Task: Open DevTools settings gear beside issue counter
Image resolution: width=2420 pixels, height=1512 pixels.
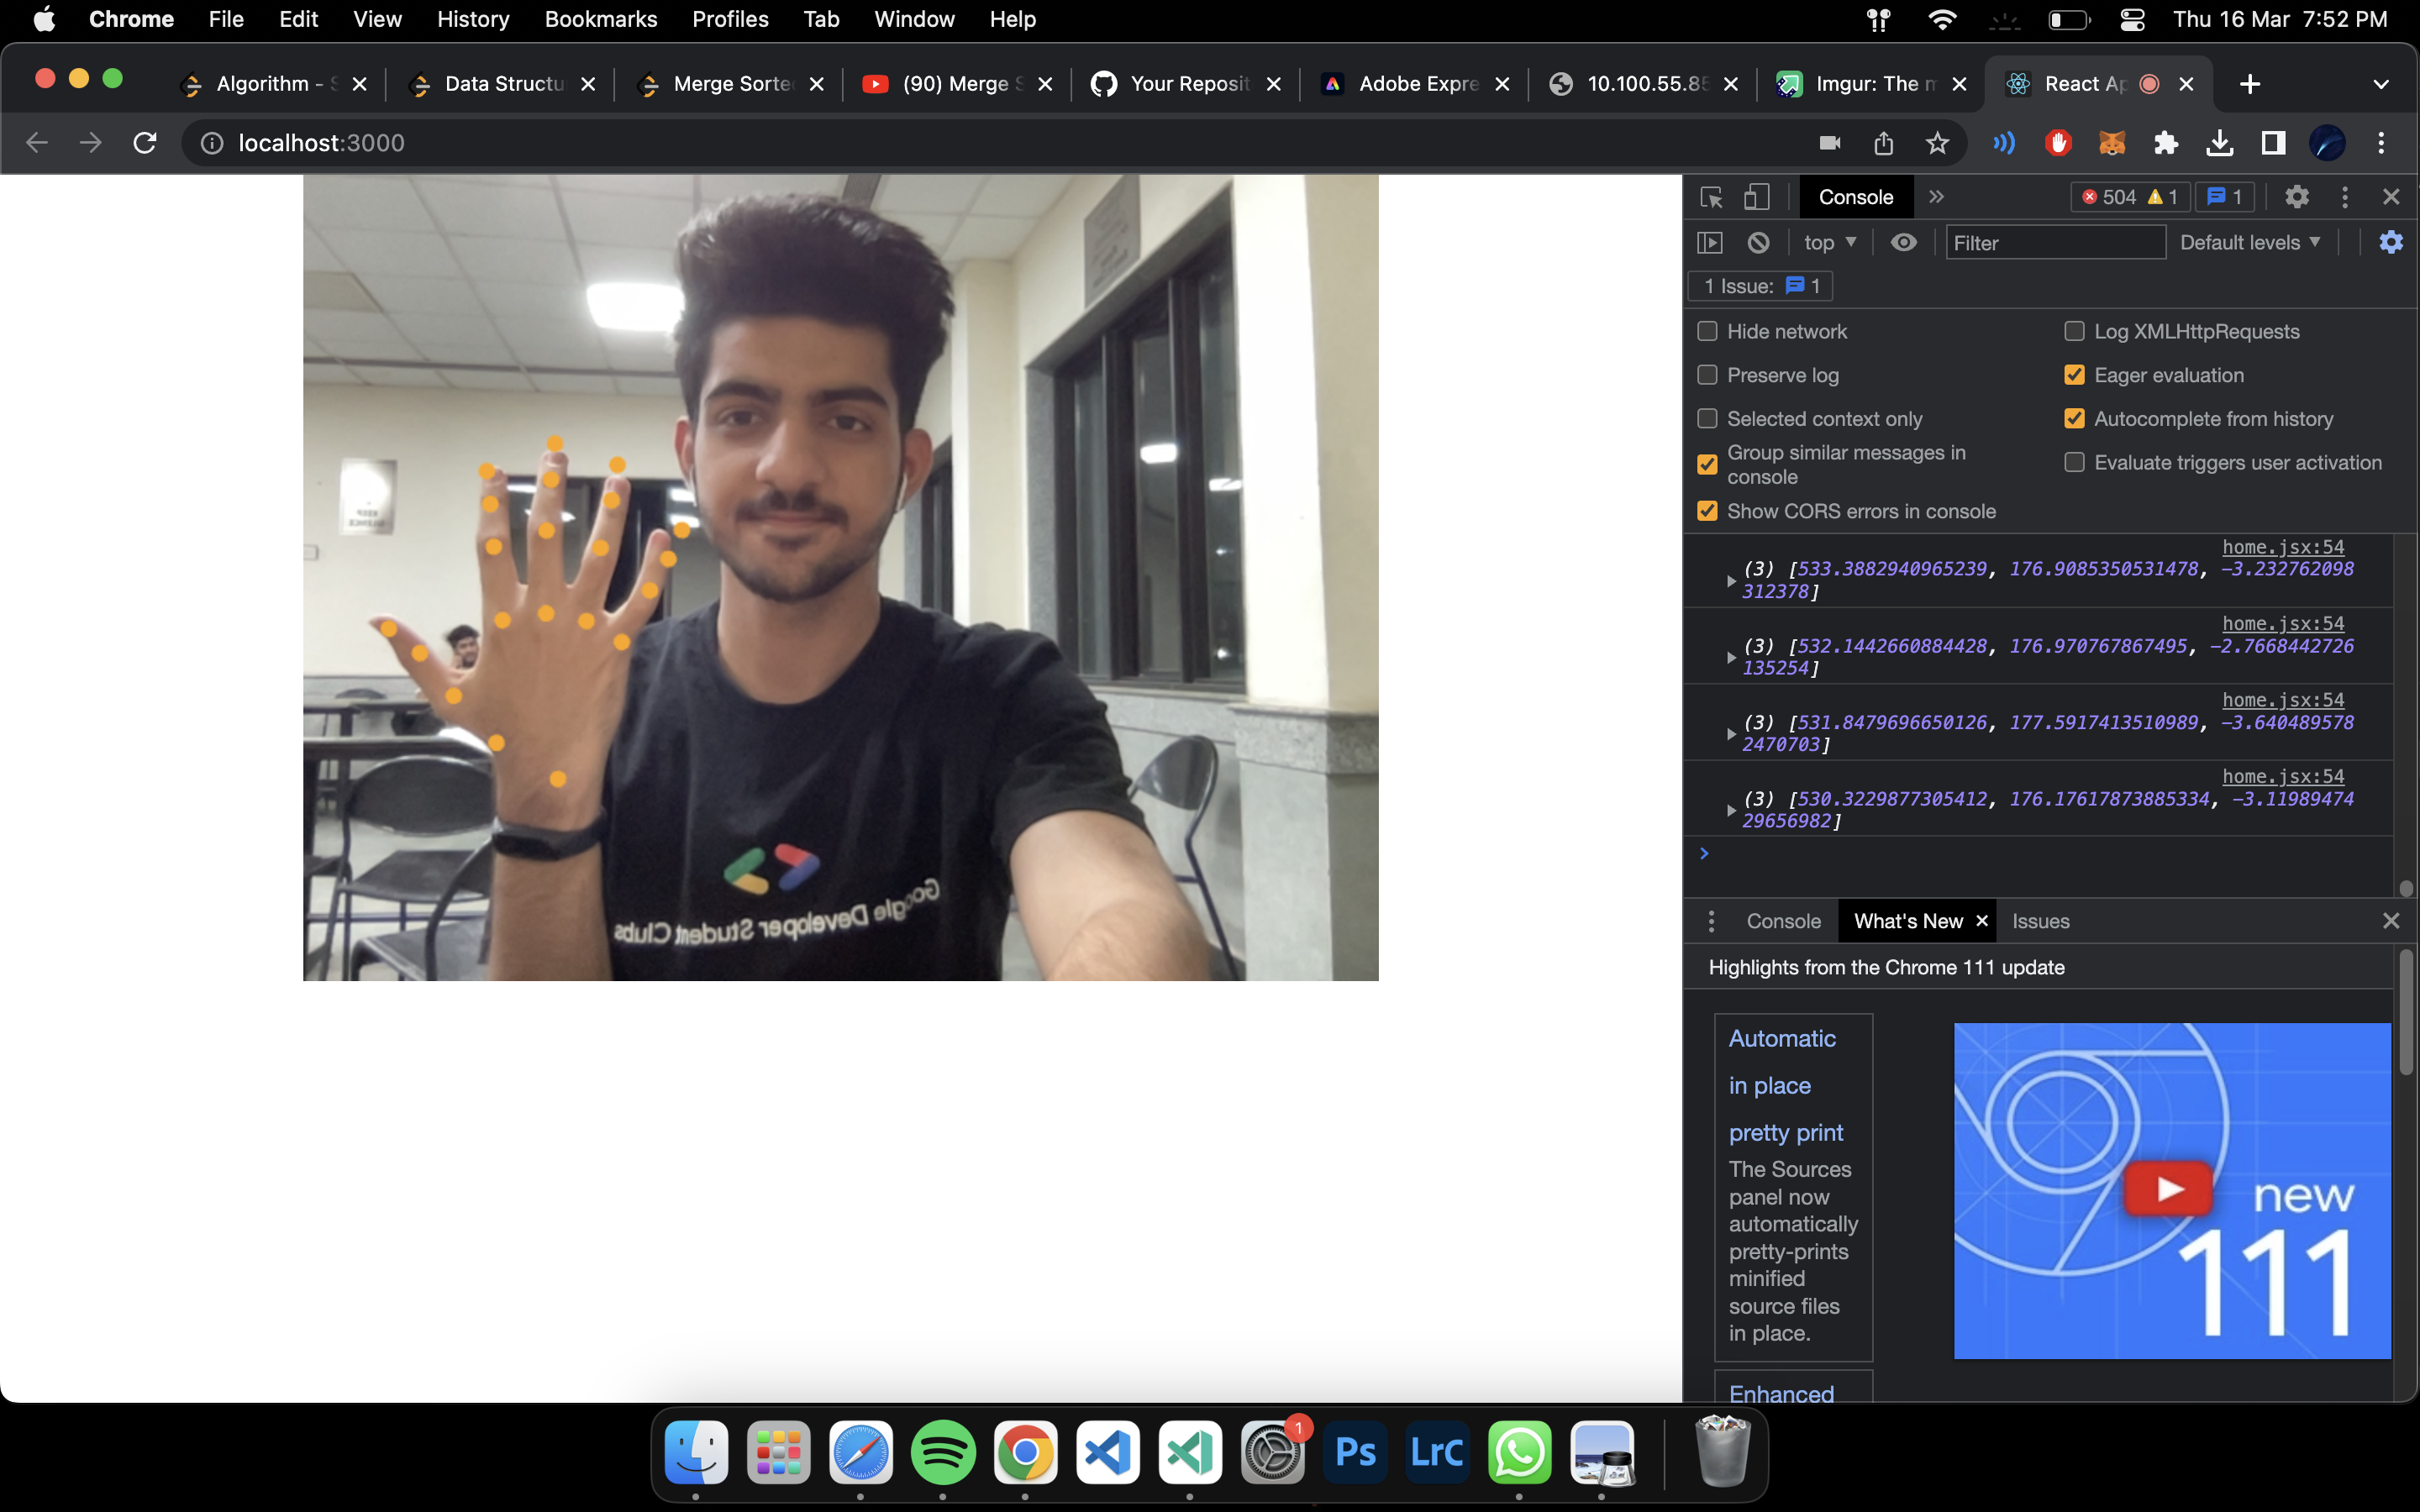Action: (2297, 197)
